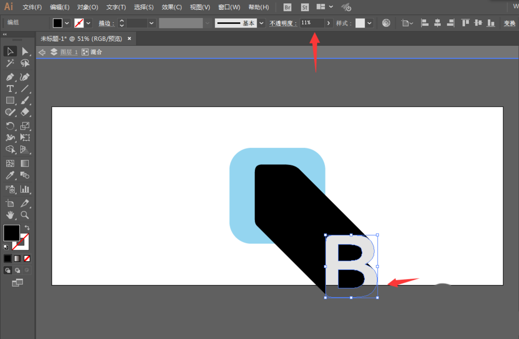Click the 图层 1 breadcrumb link
The width and height of the screenshot is (519, 339).
click(x=69, y=52)
